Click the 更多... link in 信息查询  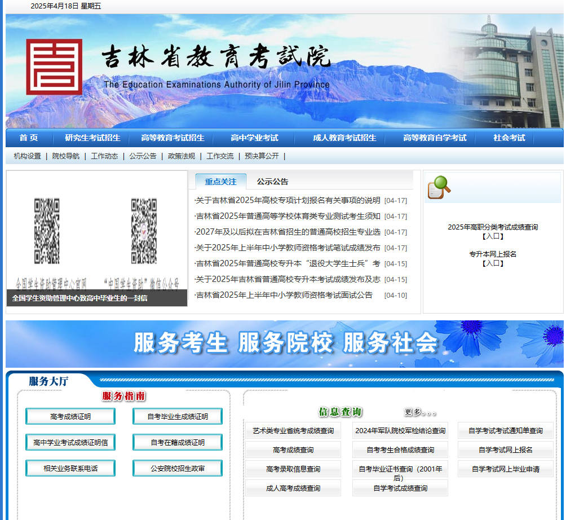click(420, 413)
